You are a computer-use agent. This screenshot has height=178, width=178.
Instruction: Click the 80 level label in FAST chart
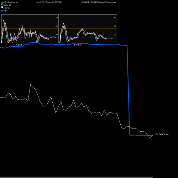tap(57, 17)
